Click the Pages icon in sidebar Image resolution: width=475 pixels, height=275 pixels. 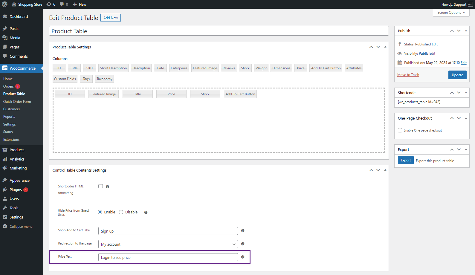[5, 47]
